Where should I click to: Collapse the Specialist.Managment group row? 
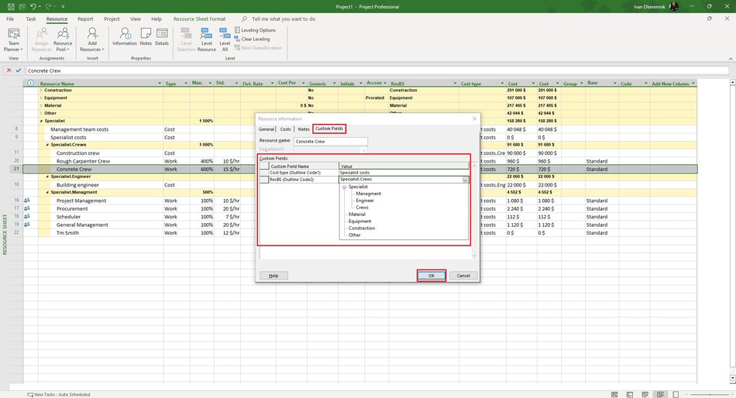tap(47, 193)
